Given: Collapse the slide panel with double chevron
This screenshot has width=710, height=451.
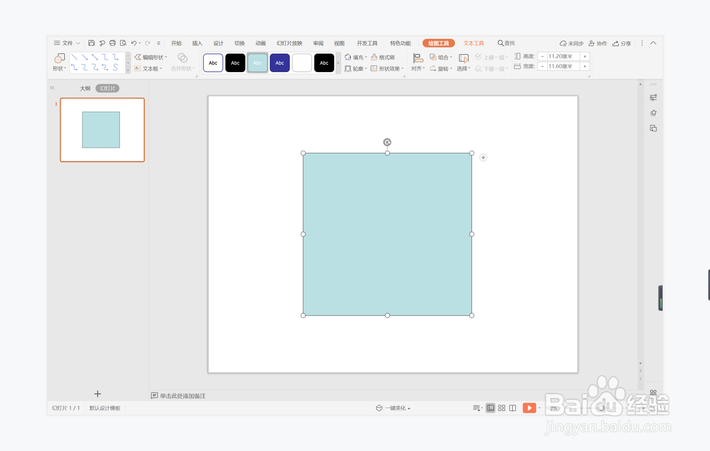Looking at the screenshot, I should (x=52, y=88).
